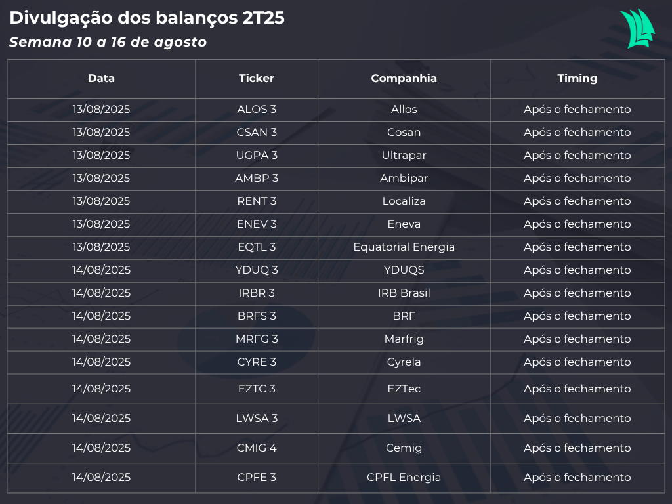Click the Timing column header
Image resolution: width=672 pixels, height=504 pixels.
pos(577,79)
